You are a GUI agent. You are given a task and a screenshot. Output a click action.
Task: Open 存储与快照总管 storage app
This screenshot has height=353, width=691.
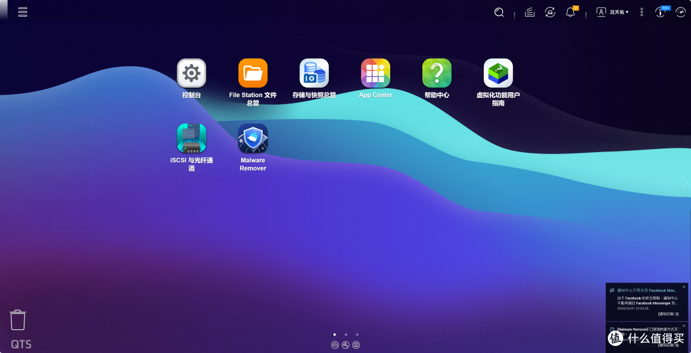314,73
